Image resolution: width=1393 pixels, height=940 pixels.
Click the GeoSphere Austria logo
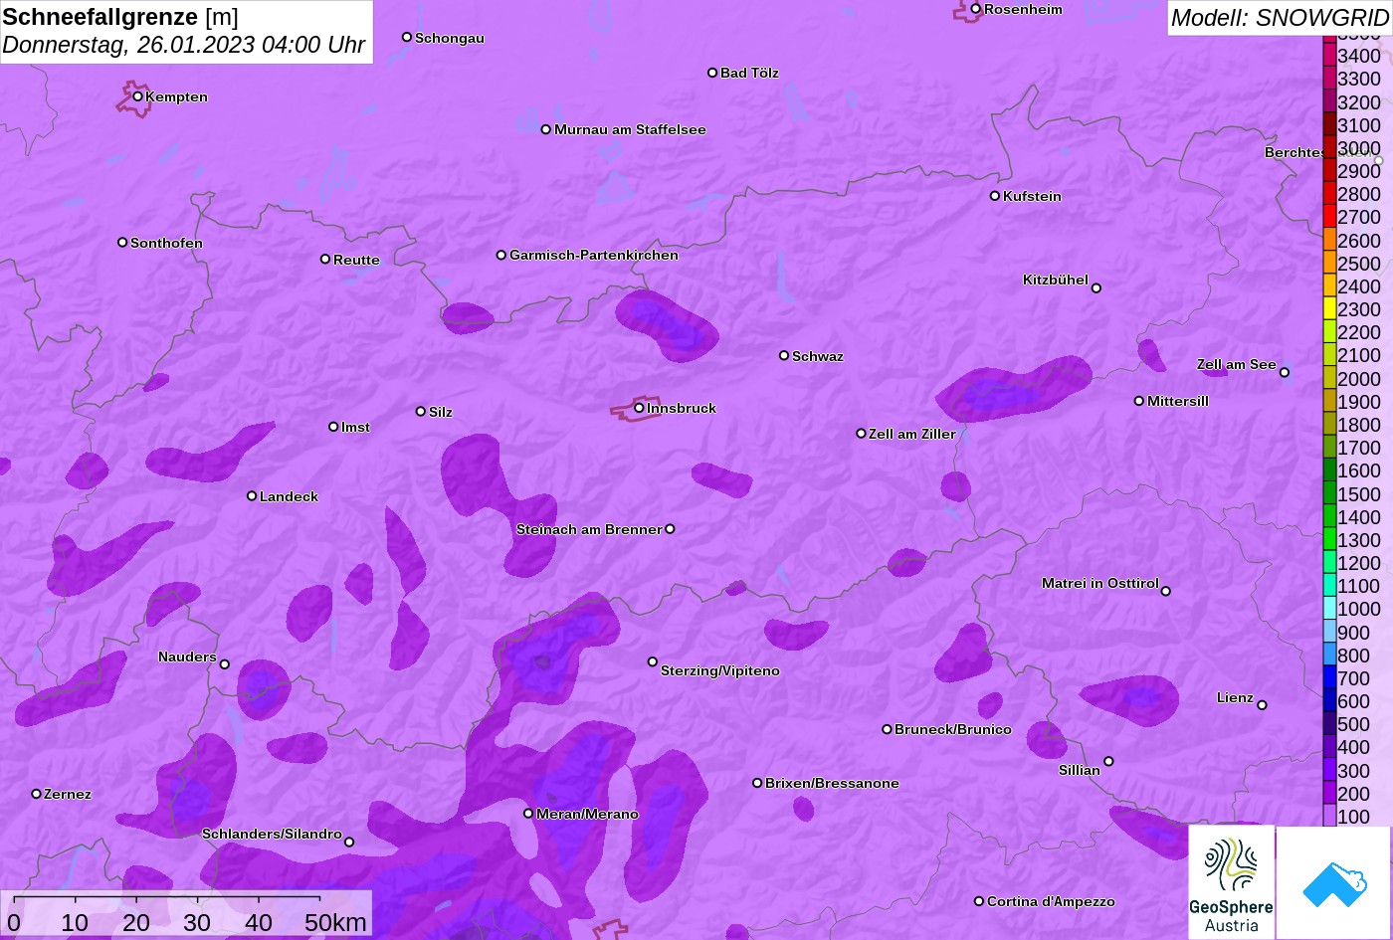1231,882
